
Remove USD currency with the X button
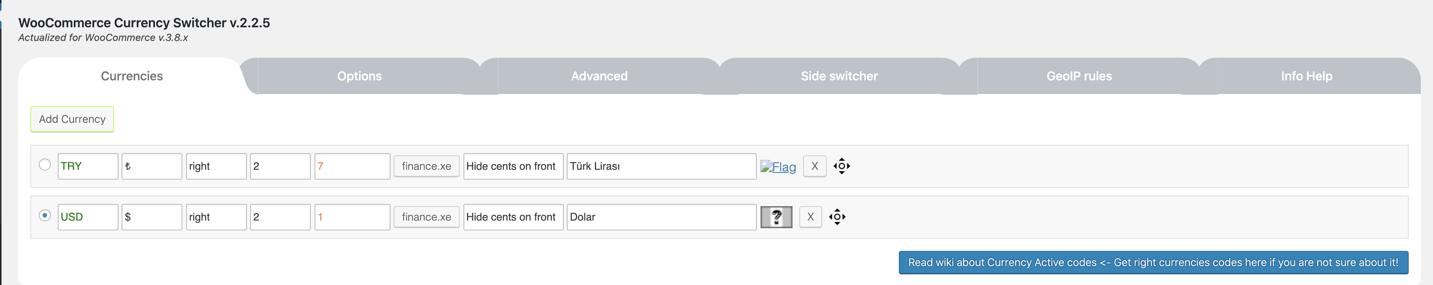tap(810, 217)
